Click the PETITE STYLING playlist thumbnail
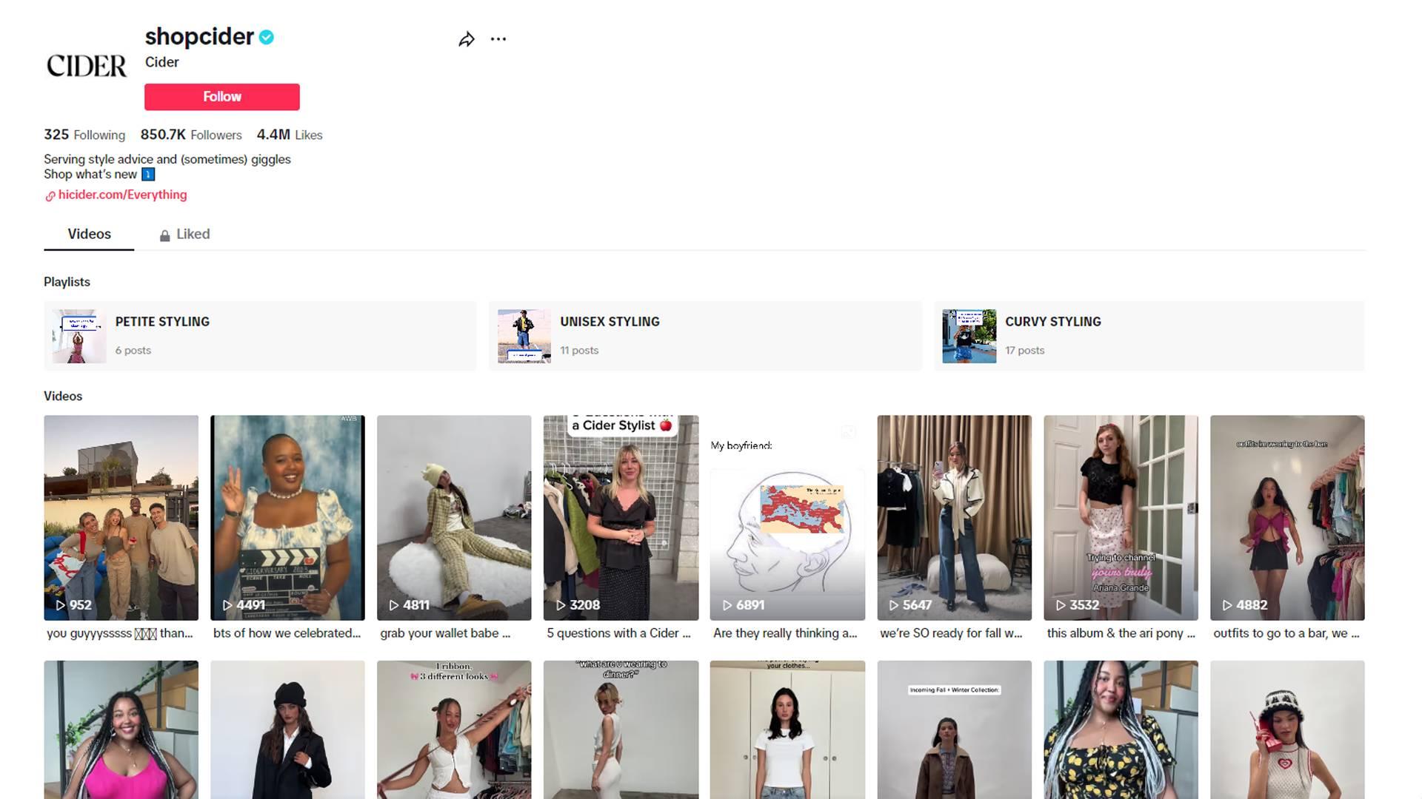 [79, 336]
